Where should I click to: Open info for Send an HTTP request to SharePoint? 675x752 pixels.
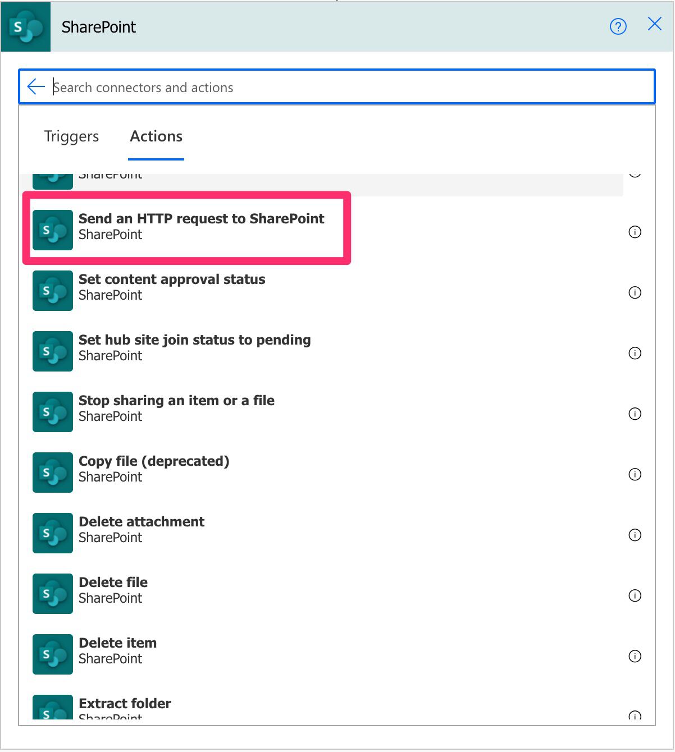pyautogui.click(x=635, y=232)
